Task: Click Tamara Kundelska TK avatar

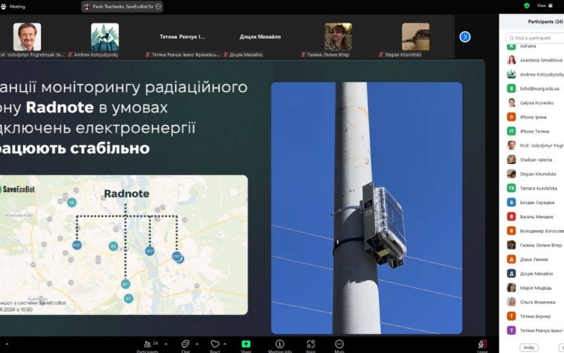Action: (512, 188)
